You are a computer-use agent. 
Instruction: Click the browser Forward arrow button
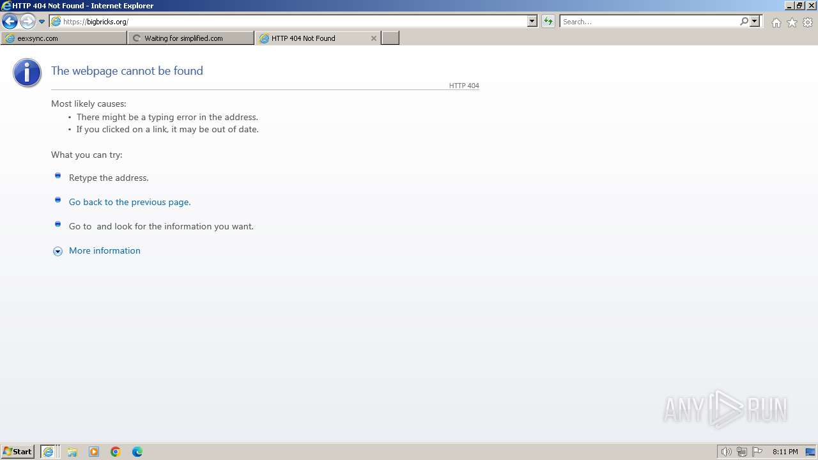[27, 21]
